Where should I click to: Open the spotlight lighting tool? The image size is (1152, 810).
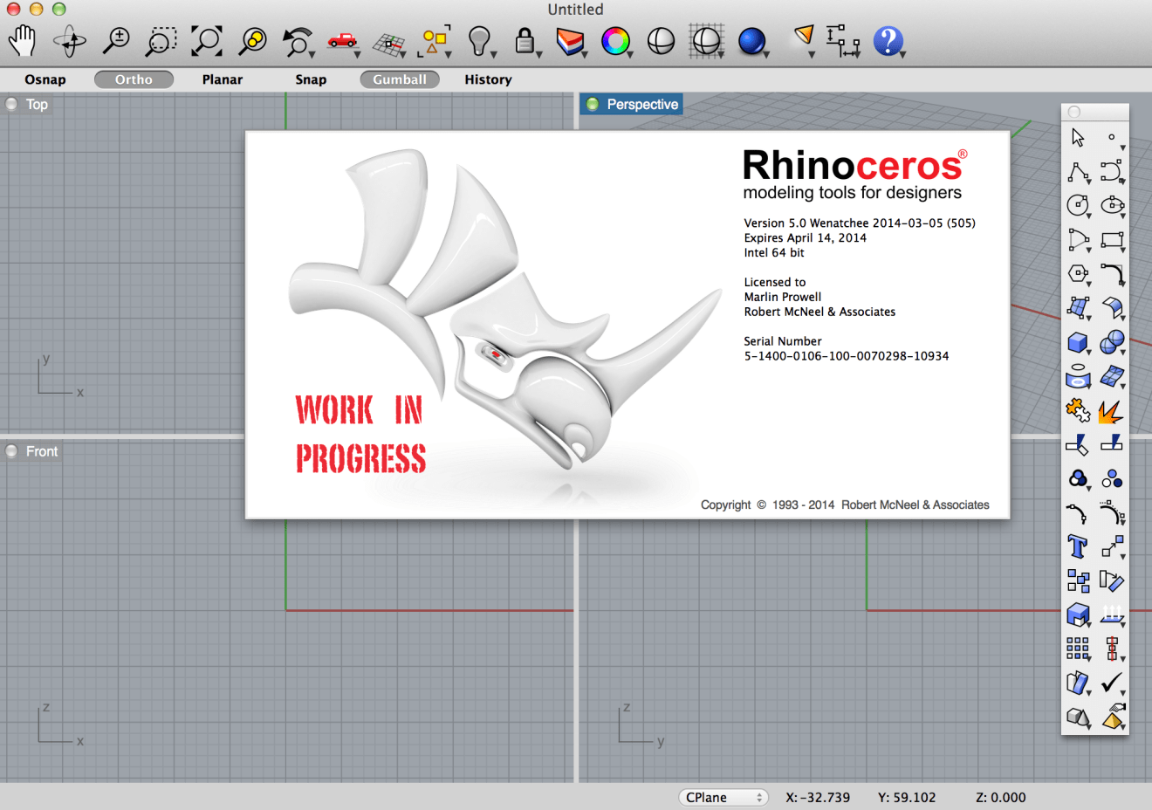click(x=804, y=39)
